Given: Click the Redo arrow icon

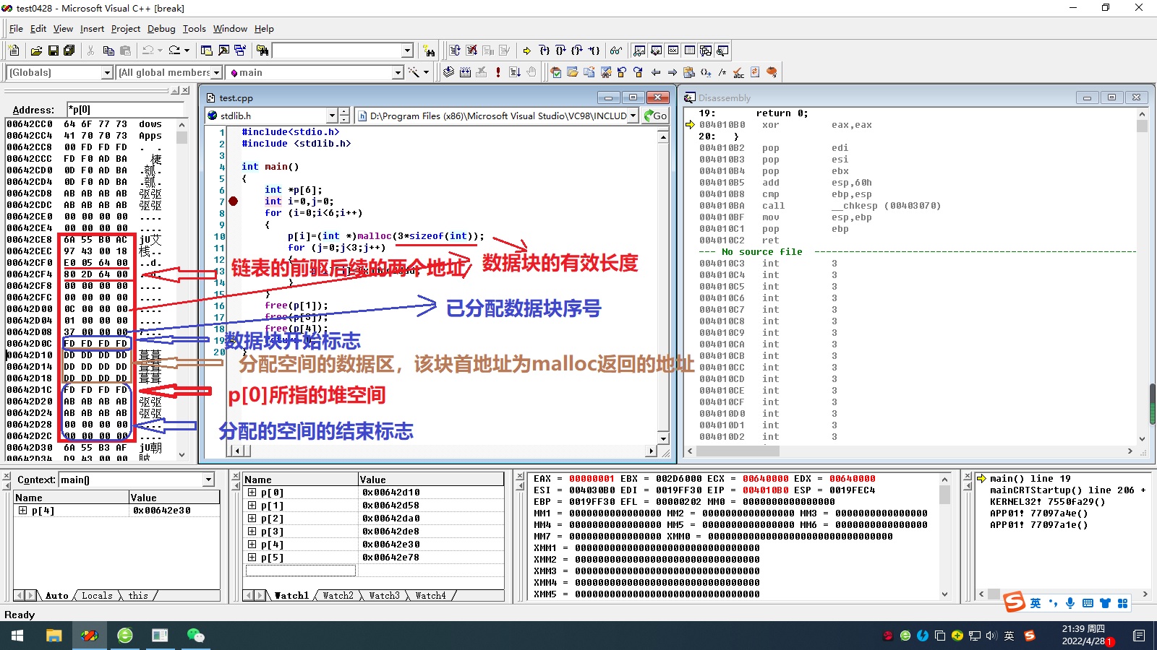Looking at the screenshot, I should [174, 51].
